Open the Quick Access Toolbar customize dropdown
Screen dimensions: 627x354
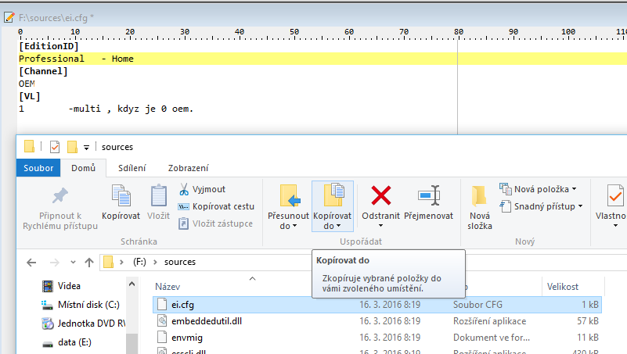click(86, 147)
